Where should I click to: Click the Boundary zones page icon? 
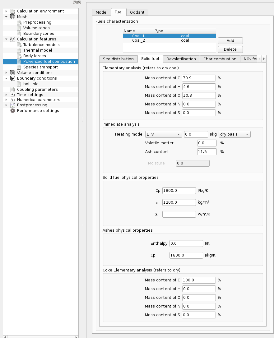(19, 33)
